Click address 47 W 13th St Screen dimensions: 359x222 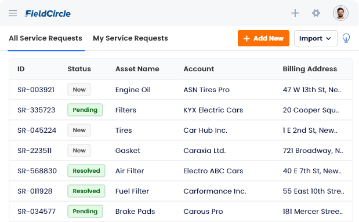click(x=312, y=90)
